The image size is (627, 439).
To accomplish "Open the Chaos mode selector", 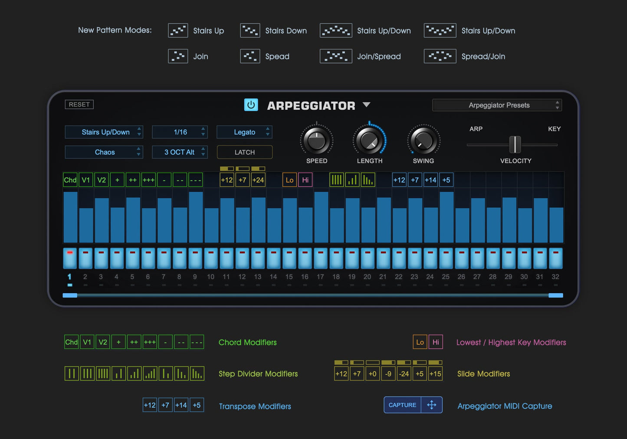I will (x=104, y=152).
